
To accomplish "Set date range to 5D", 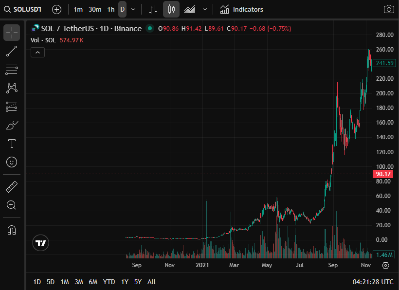I will pyautogui.click(x=51, y=282).
